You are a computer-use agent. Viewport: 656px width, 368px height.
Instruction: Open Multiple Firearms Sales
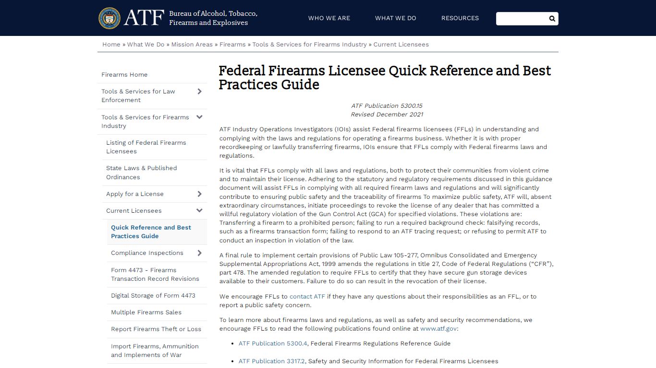point(146,312)
